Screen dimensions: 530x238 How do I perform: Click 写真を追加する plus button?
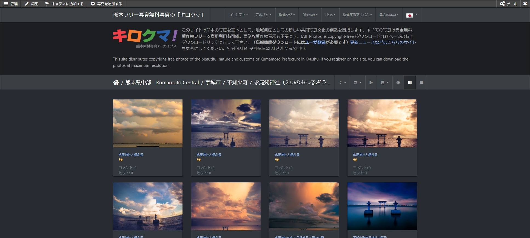click(106, 4)
